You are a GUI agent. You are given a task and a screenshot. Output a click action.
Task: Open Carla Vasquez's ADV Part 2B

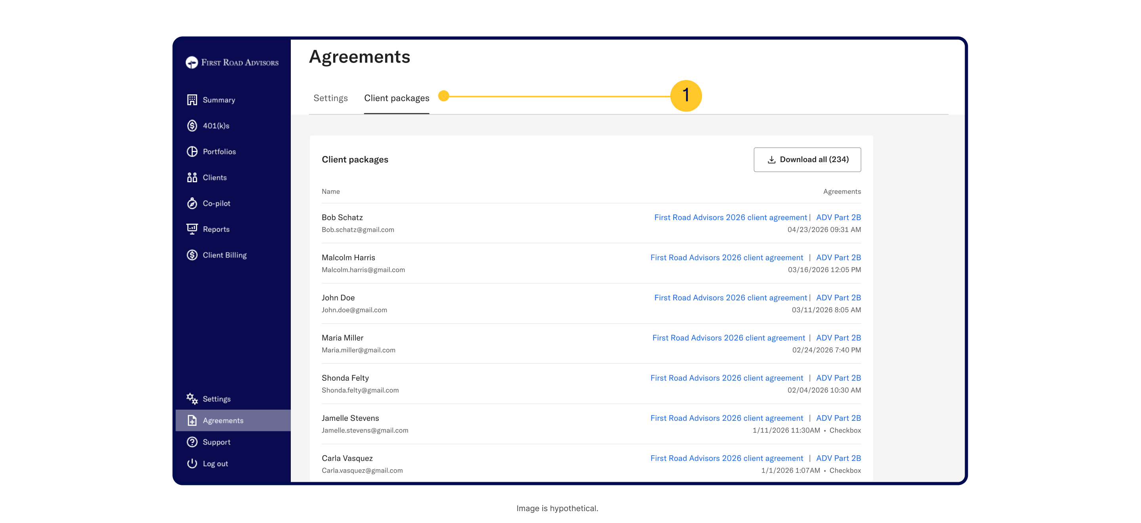pyautogui.click(x=838, y=458)
